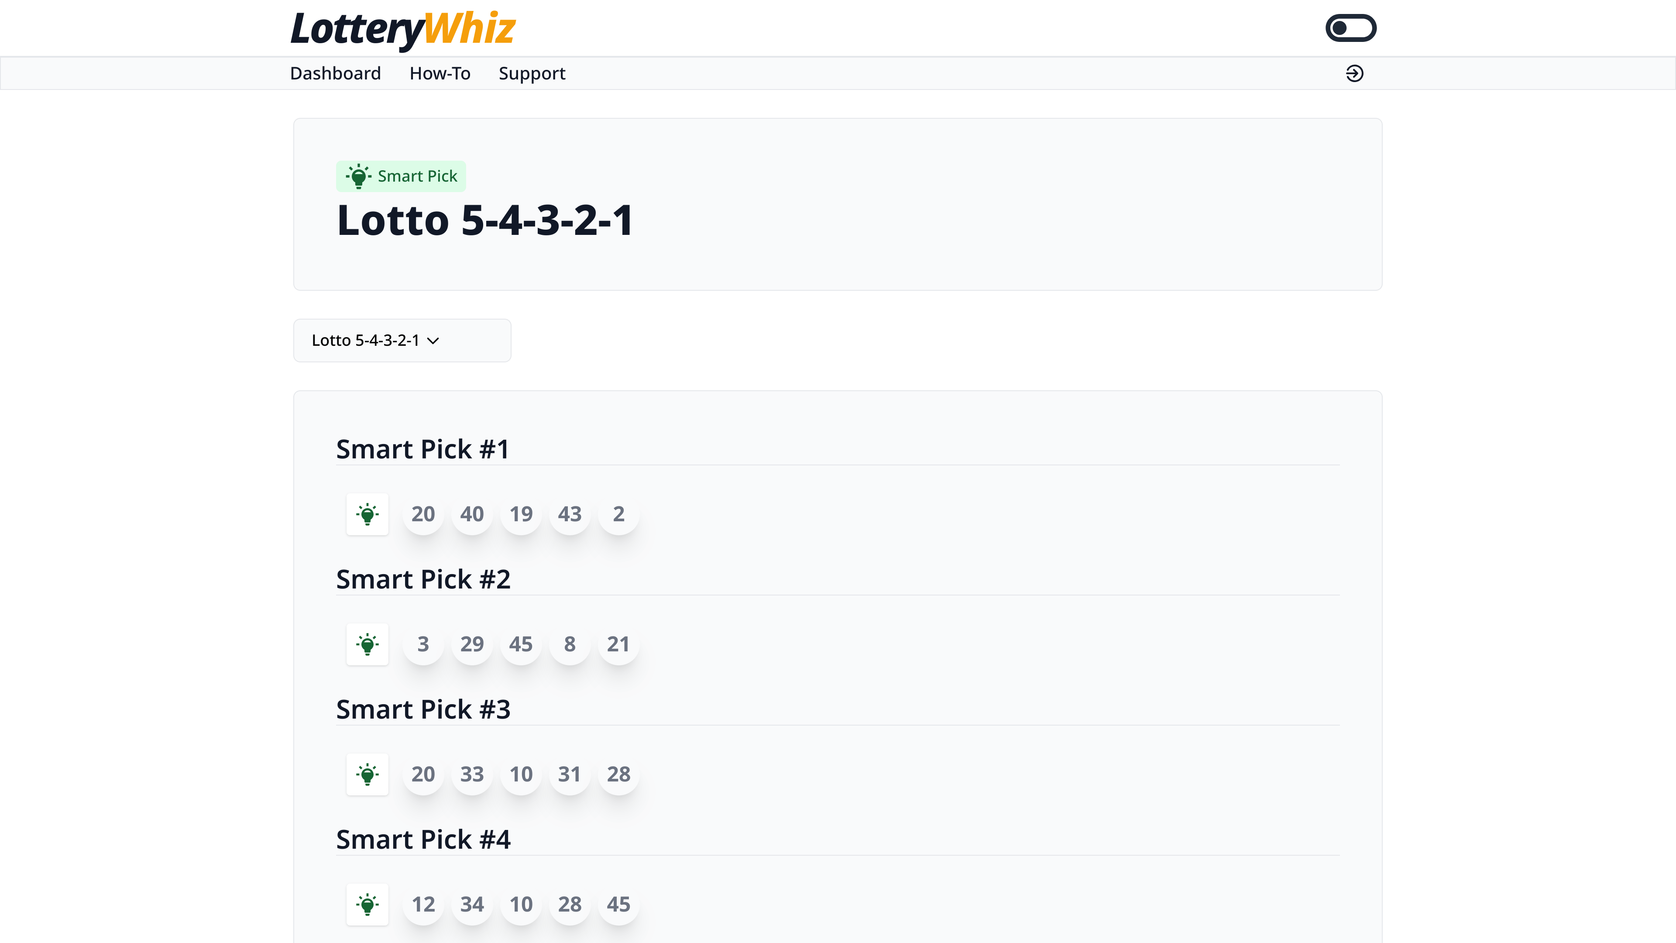Click the Smart Pick green badge label
This screenshot has height=943, width=1676.
pos(417,176)
